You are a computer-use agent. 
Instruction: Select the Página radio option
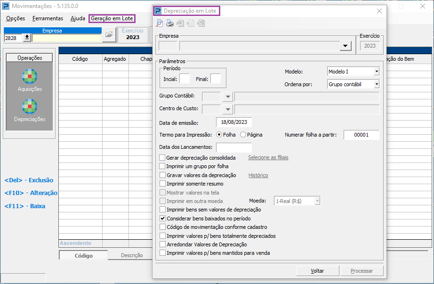pyautogui.click(x=243, y=135)
